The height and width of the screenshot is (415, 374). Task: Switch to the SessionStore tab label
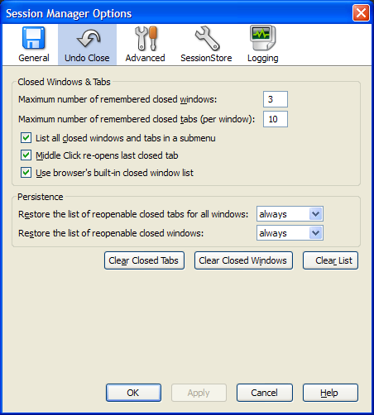coord(206,58)
